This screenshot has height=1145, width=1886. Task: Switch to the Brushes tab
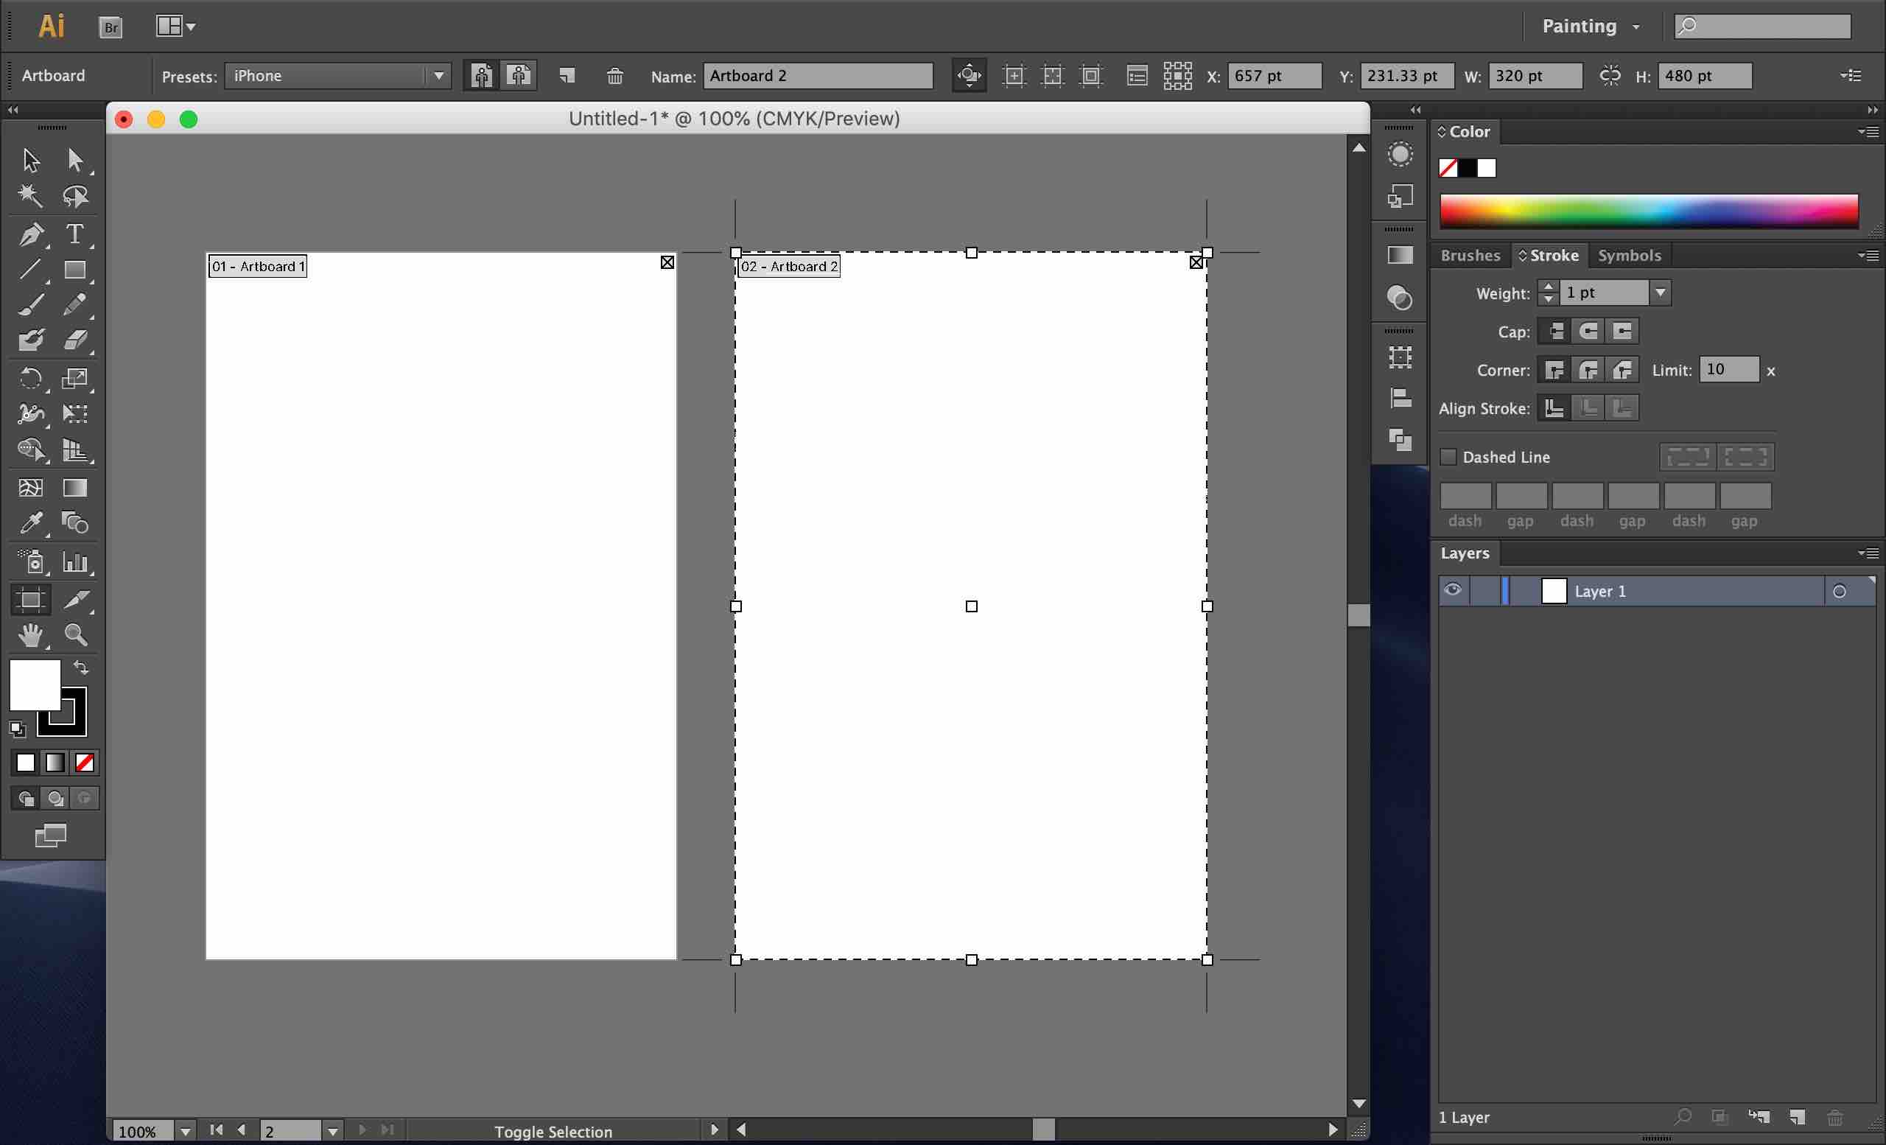click(x=1470, y=256)
